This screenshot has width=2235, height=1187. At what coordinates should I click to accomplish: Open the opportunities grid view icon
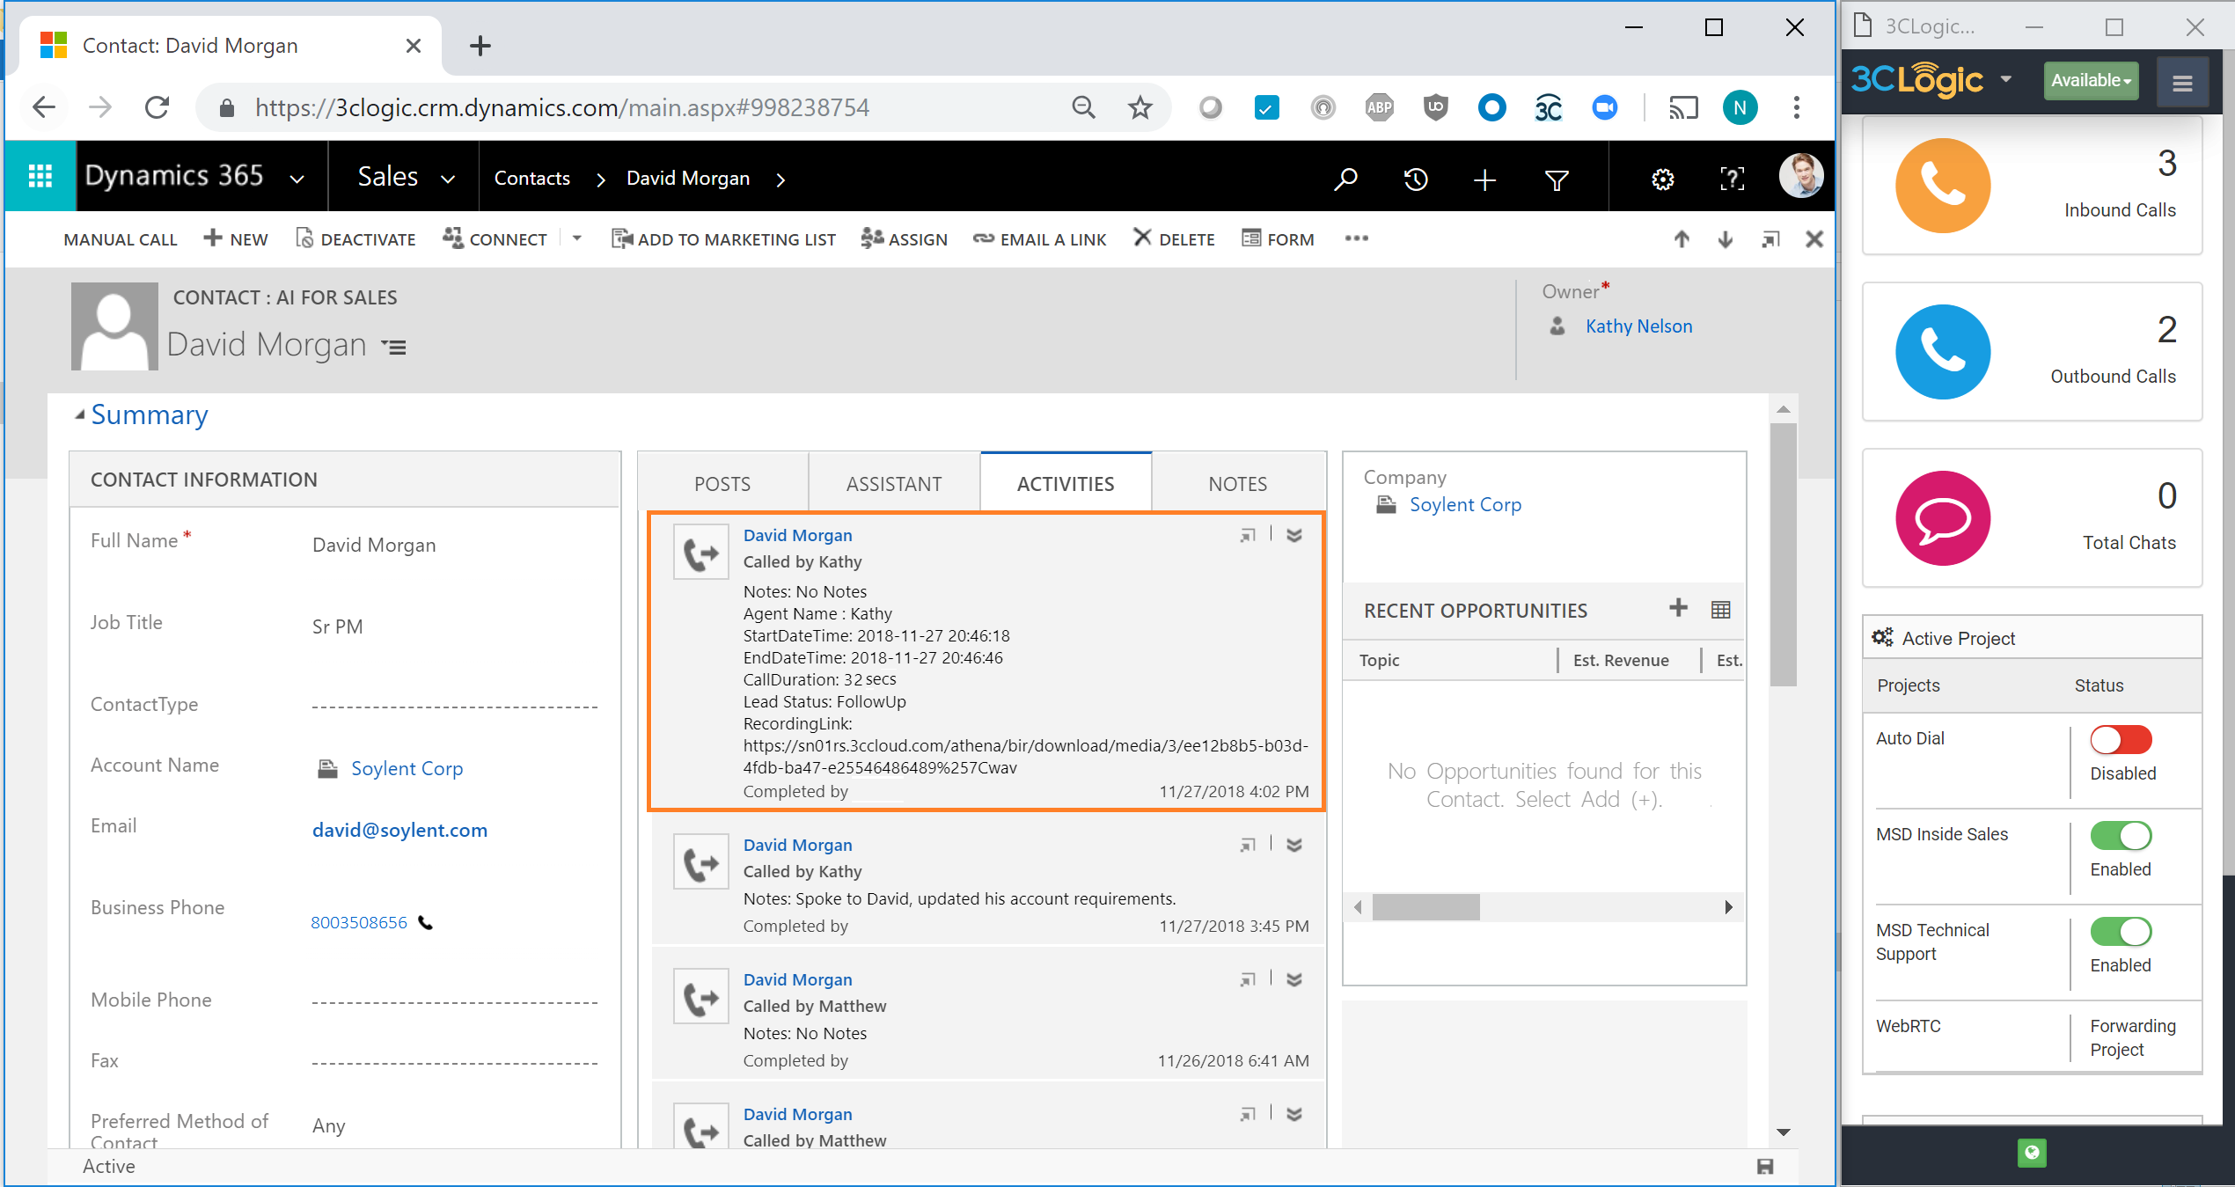click(1721, 609)
